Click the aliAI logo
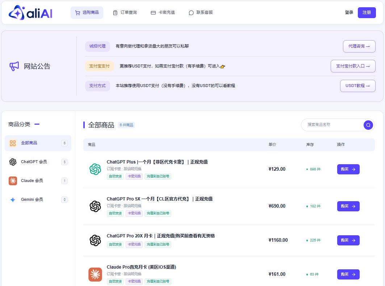Image resolution: width=385 pixels, height=286 pixels. 30,13
